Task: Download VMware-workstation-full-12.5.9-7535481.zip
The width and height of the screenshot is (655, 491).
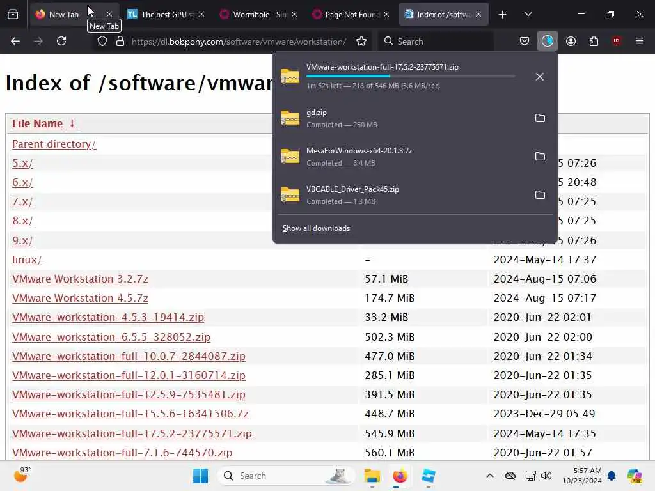Action: click(129, 394)
